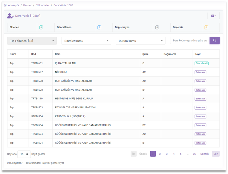Viewport: 228px width, 174px height.
Task: Open the Tıp Fakültesi [13] dropdown
Action: (32, 41)
